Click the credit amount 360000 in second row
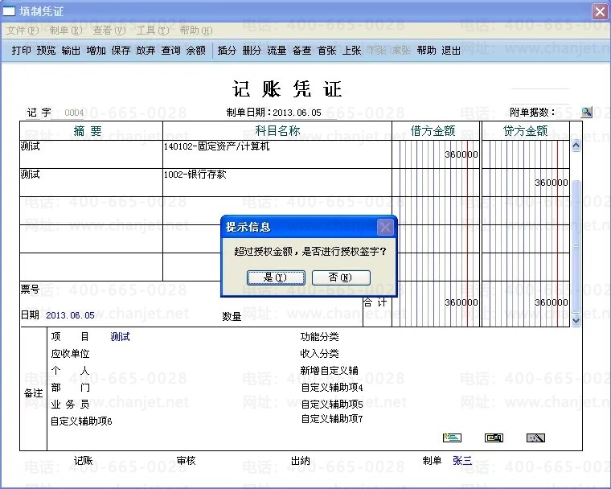 point(552,183)
